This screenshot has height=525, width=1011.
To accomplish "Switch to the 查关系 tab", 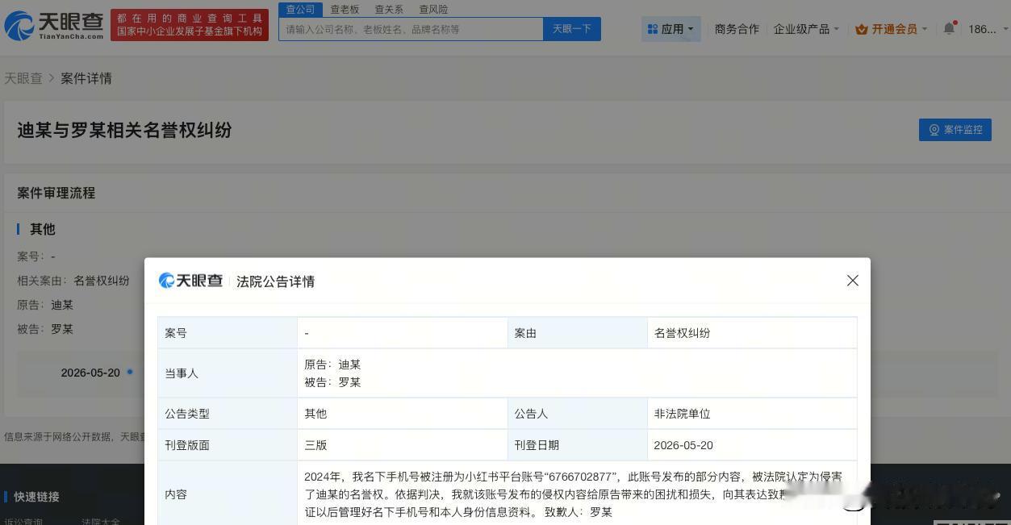I will tap(389, 10).
